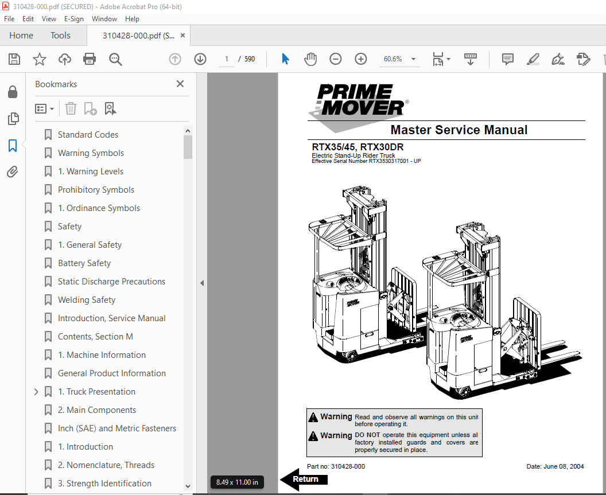606x495 pixels.
Task: Print the document
Action: pos(90,59)
